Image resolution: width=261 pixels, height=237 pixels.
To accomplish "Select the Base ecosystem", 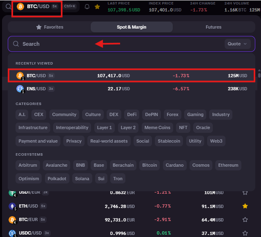I will click(99, 165).
